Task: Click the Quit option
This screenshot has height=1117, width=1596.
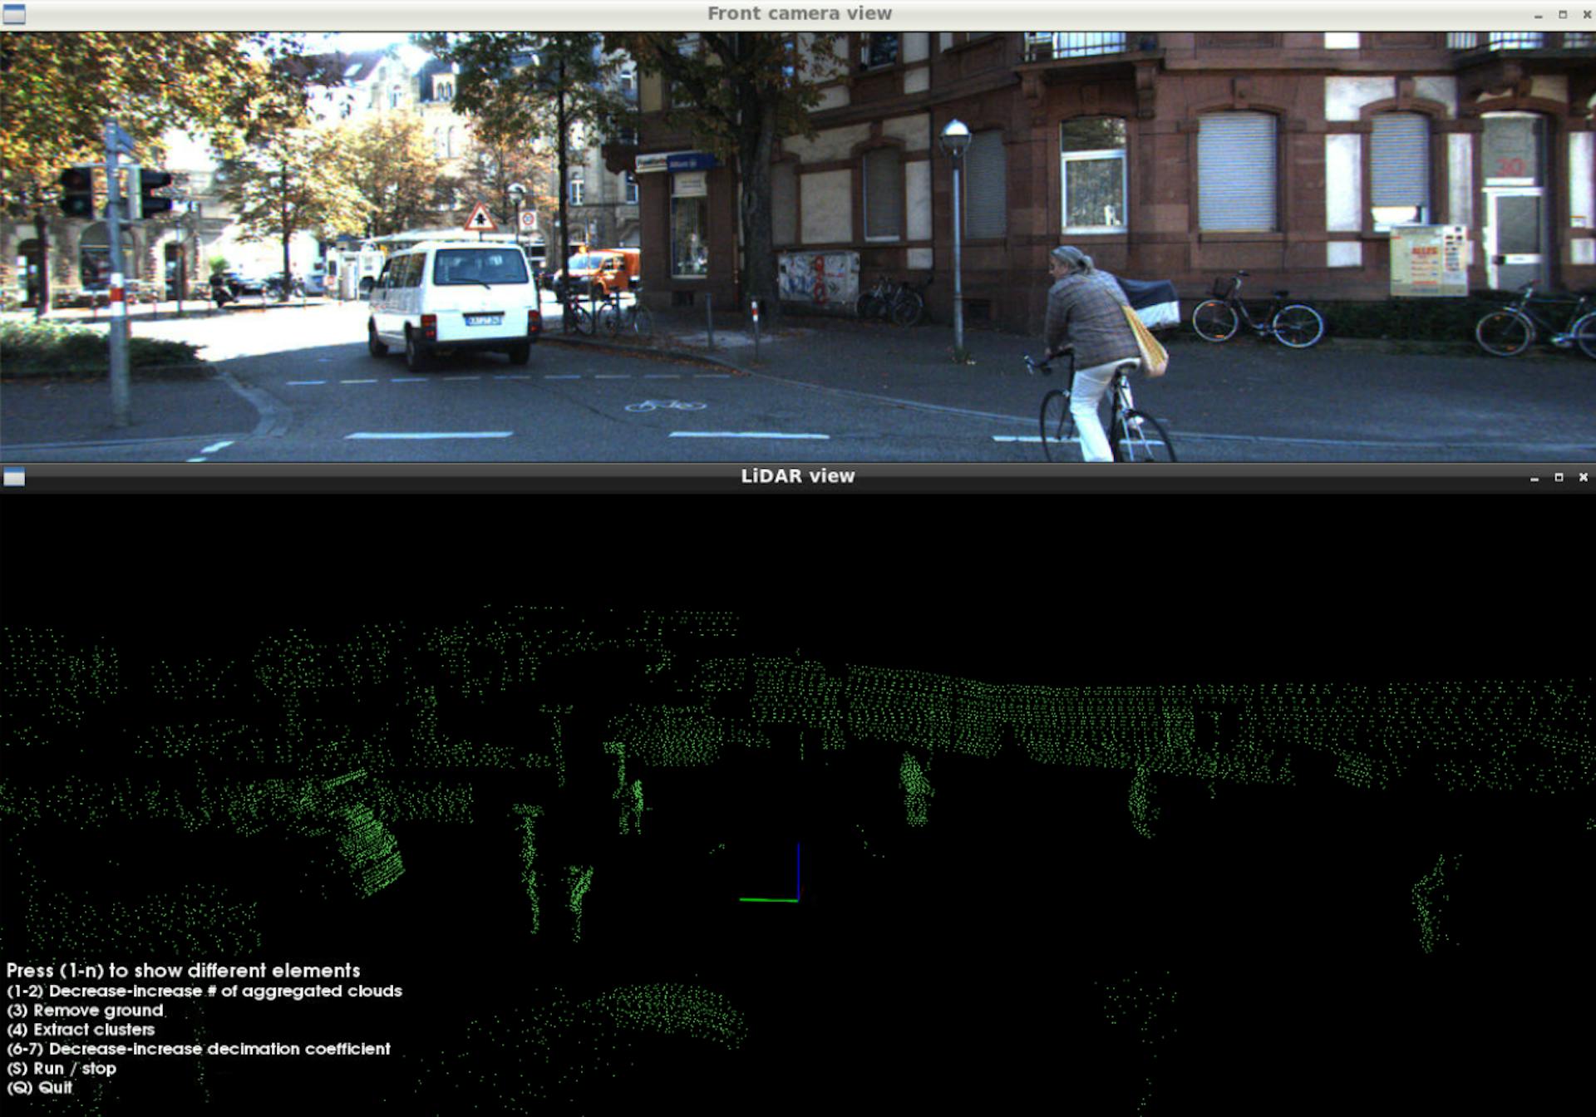Action: point(39,1087)
